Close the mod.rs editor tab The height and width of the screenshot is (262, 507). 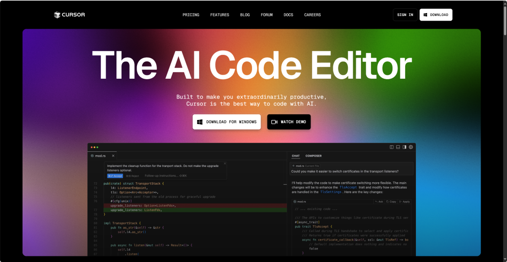click(113, 156)
